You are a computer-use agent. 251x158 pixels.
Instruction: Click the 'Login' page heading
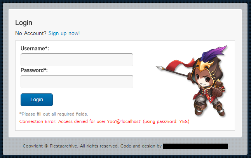[x=24, y=23]
